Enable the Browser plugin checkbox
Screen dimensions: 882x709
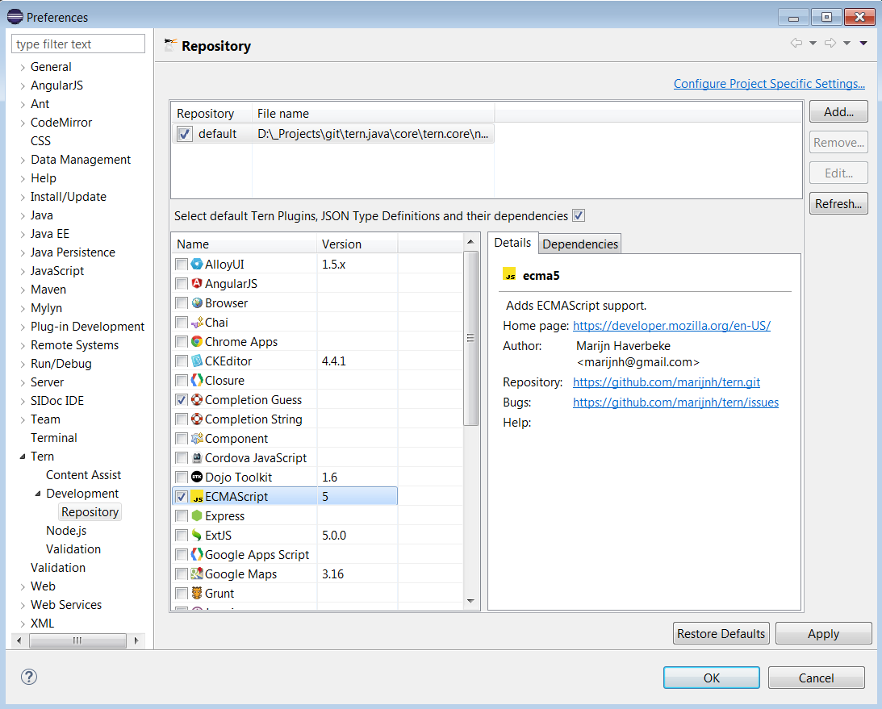(x=182, y=303)
